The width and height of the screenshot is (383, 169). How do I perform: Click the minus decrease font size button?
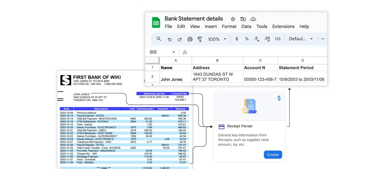(323, 39)
